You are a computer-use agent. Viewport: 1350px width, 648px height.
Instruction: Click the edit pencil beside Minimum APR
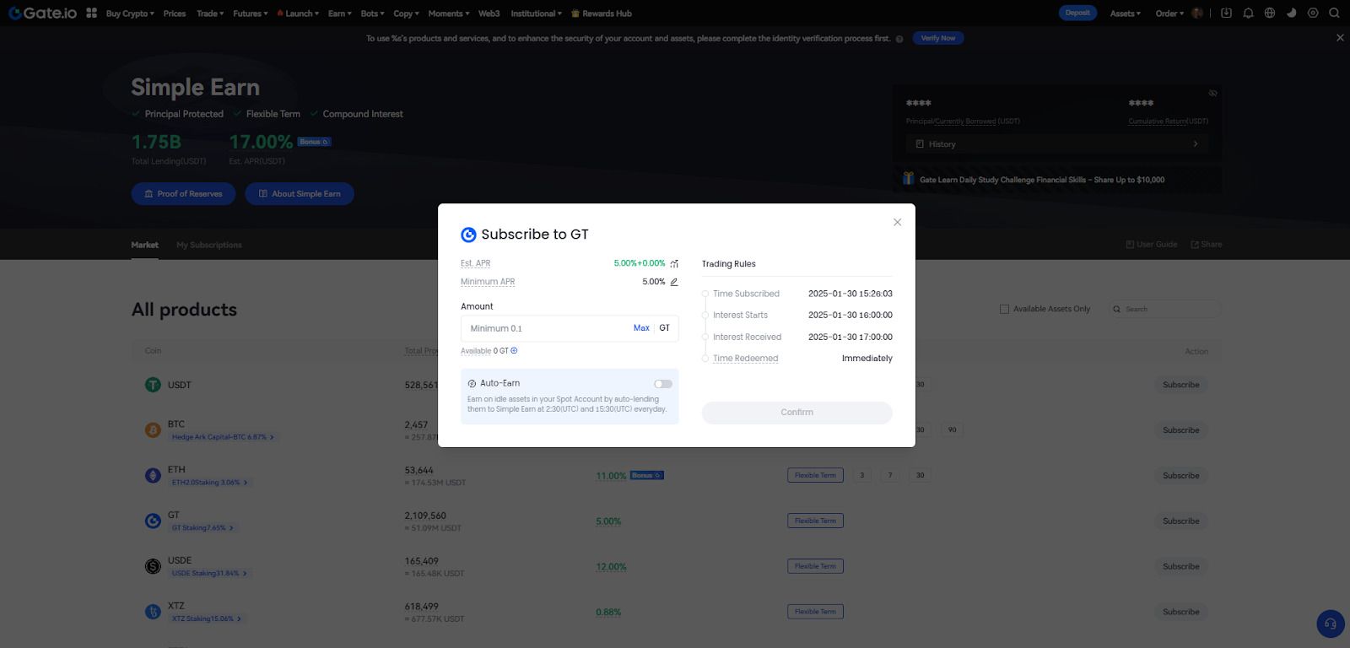pyautogui.click(x=674, y=282)
